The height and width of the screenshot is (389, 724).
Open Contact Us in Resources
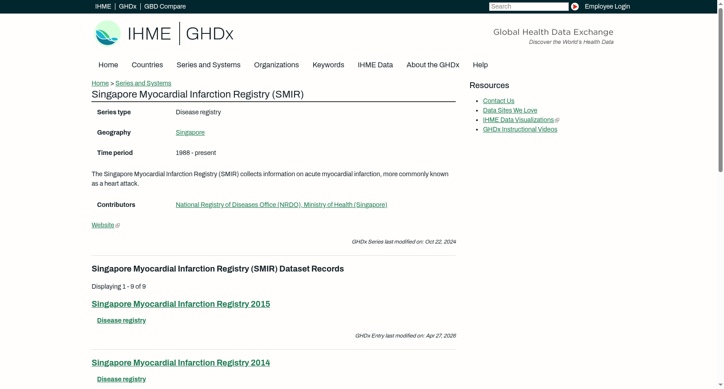(x=498, y=101)
